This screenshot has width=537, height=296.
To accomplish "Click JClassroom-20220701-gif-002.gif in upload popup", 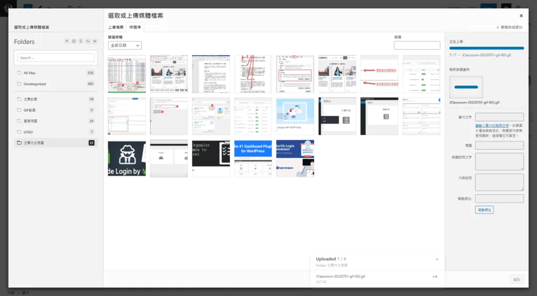I will (x=340, y=276).
